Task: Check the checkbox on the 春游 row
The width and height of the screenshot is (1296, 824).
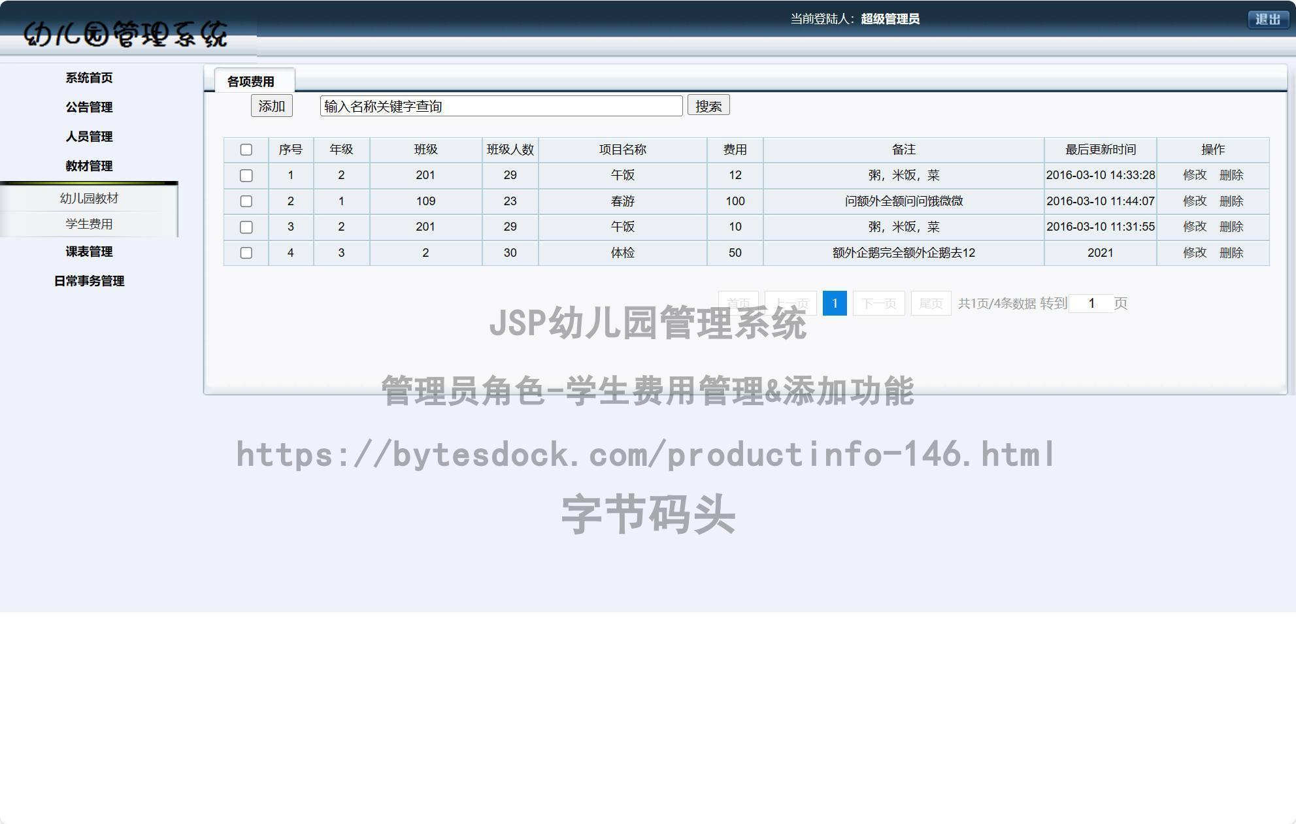Action: tap(246, 201)
